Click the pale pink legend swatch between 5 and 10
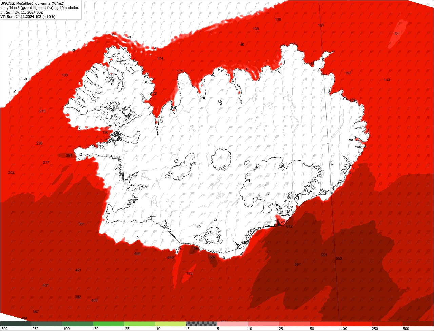Screen dimensions: 434x331 coord(232,324)
